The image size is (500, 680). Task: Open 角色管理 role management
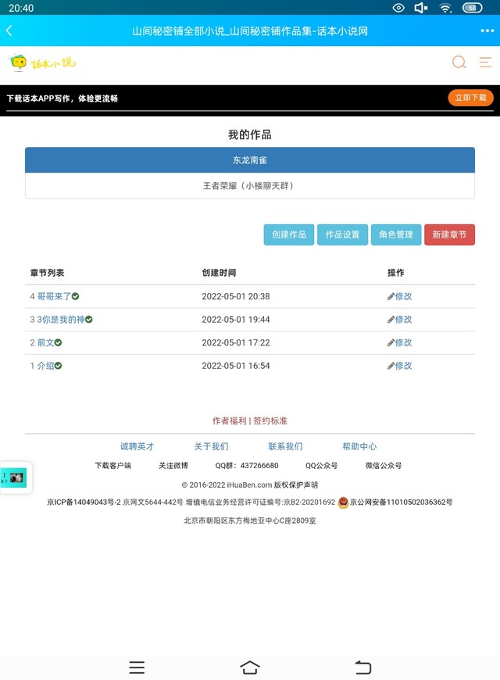pyautogui.click(x=396, y=234)
